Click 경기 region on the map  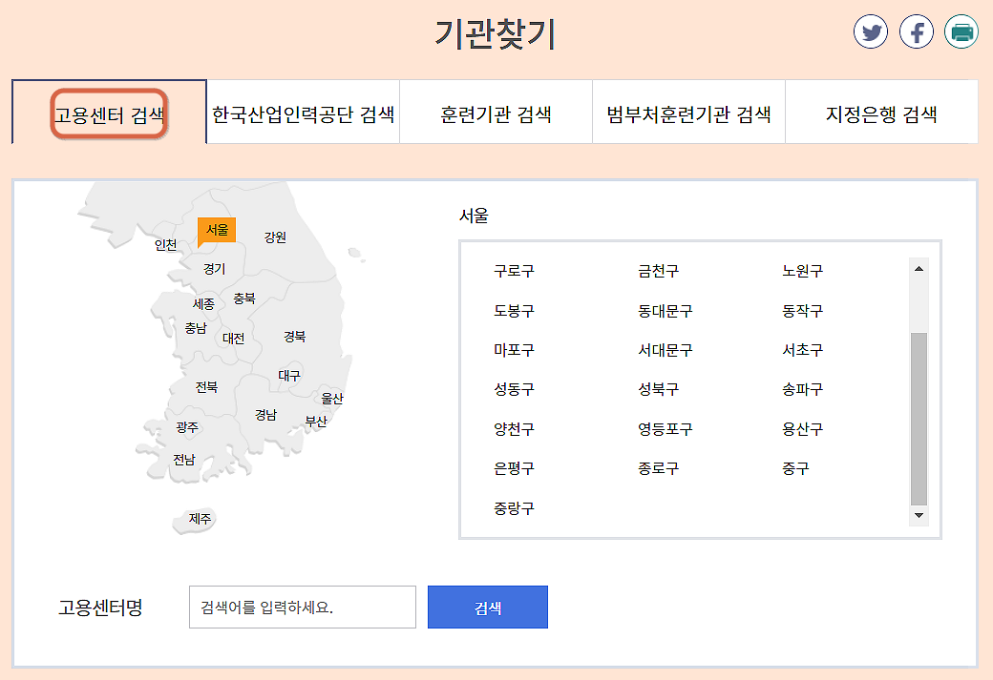214,268
